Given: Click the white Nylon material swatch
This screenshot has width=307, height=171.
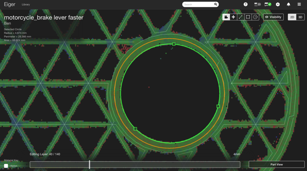Looking at the screenshot, I should tap(6, 166).
